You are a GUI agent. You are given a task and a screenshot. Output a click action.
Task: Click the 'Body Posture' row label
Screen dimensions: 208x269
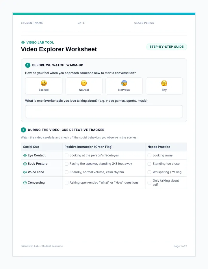(38, 164)
